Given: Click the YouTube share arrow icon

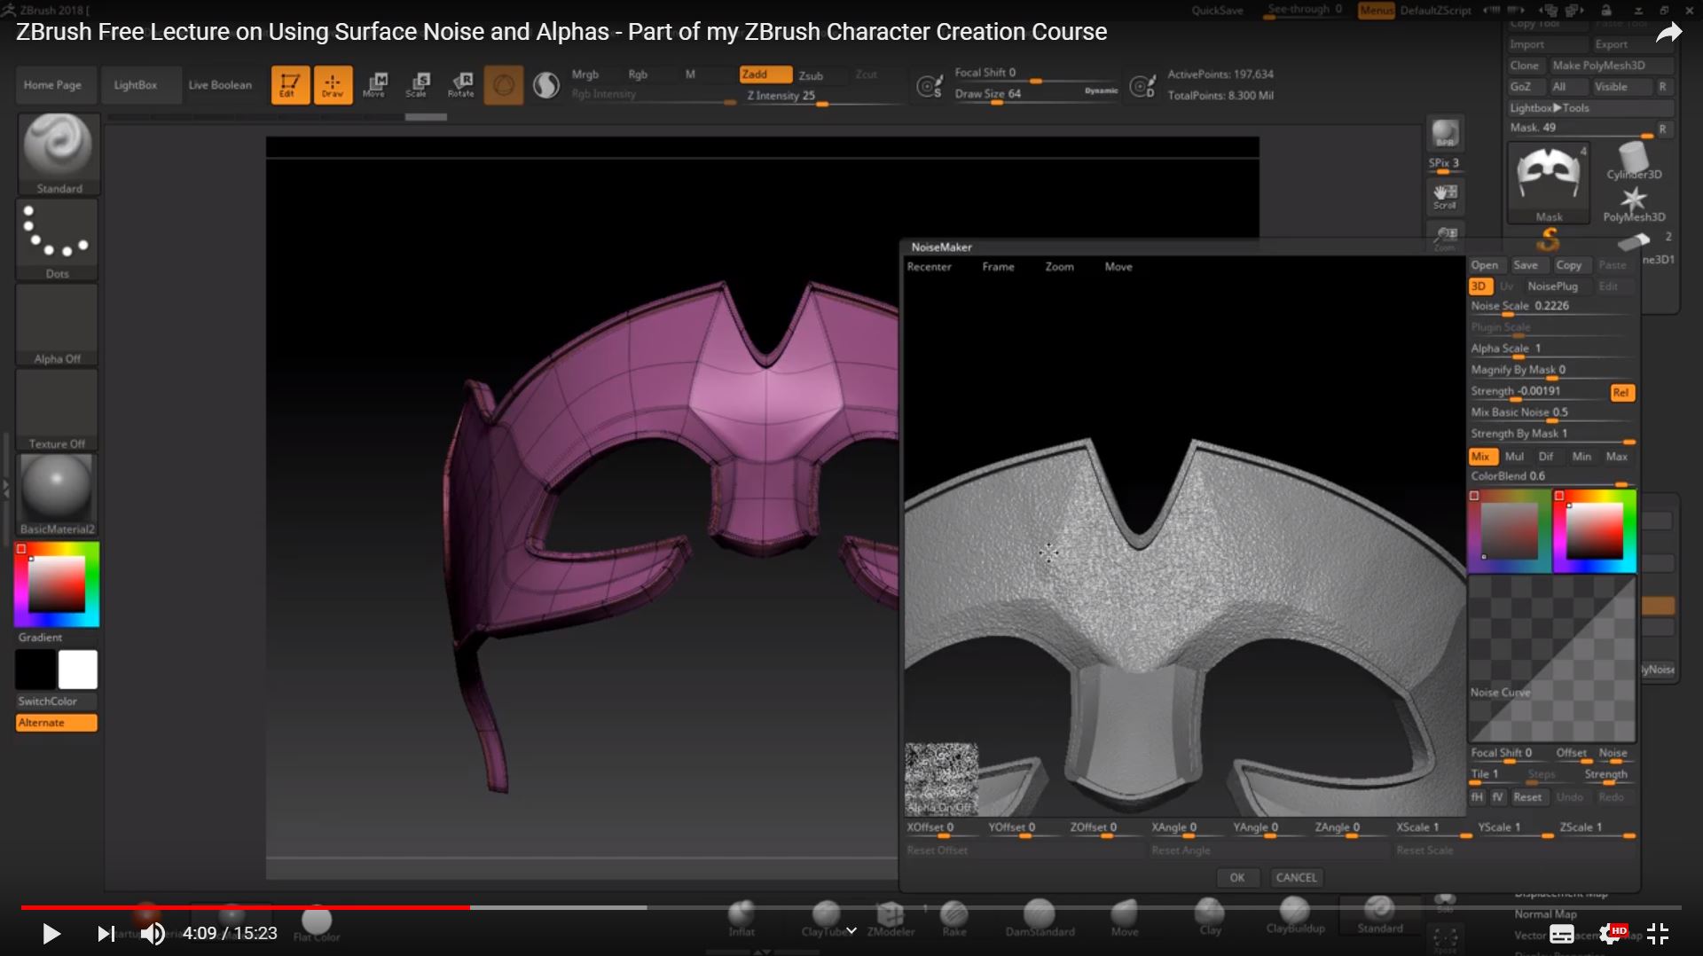Looking at the screenshot, I should pyautogui.click(x=1668, y=34).
